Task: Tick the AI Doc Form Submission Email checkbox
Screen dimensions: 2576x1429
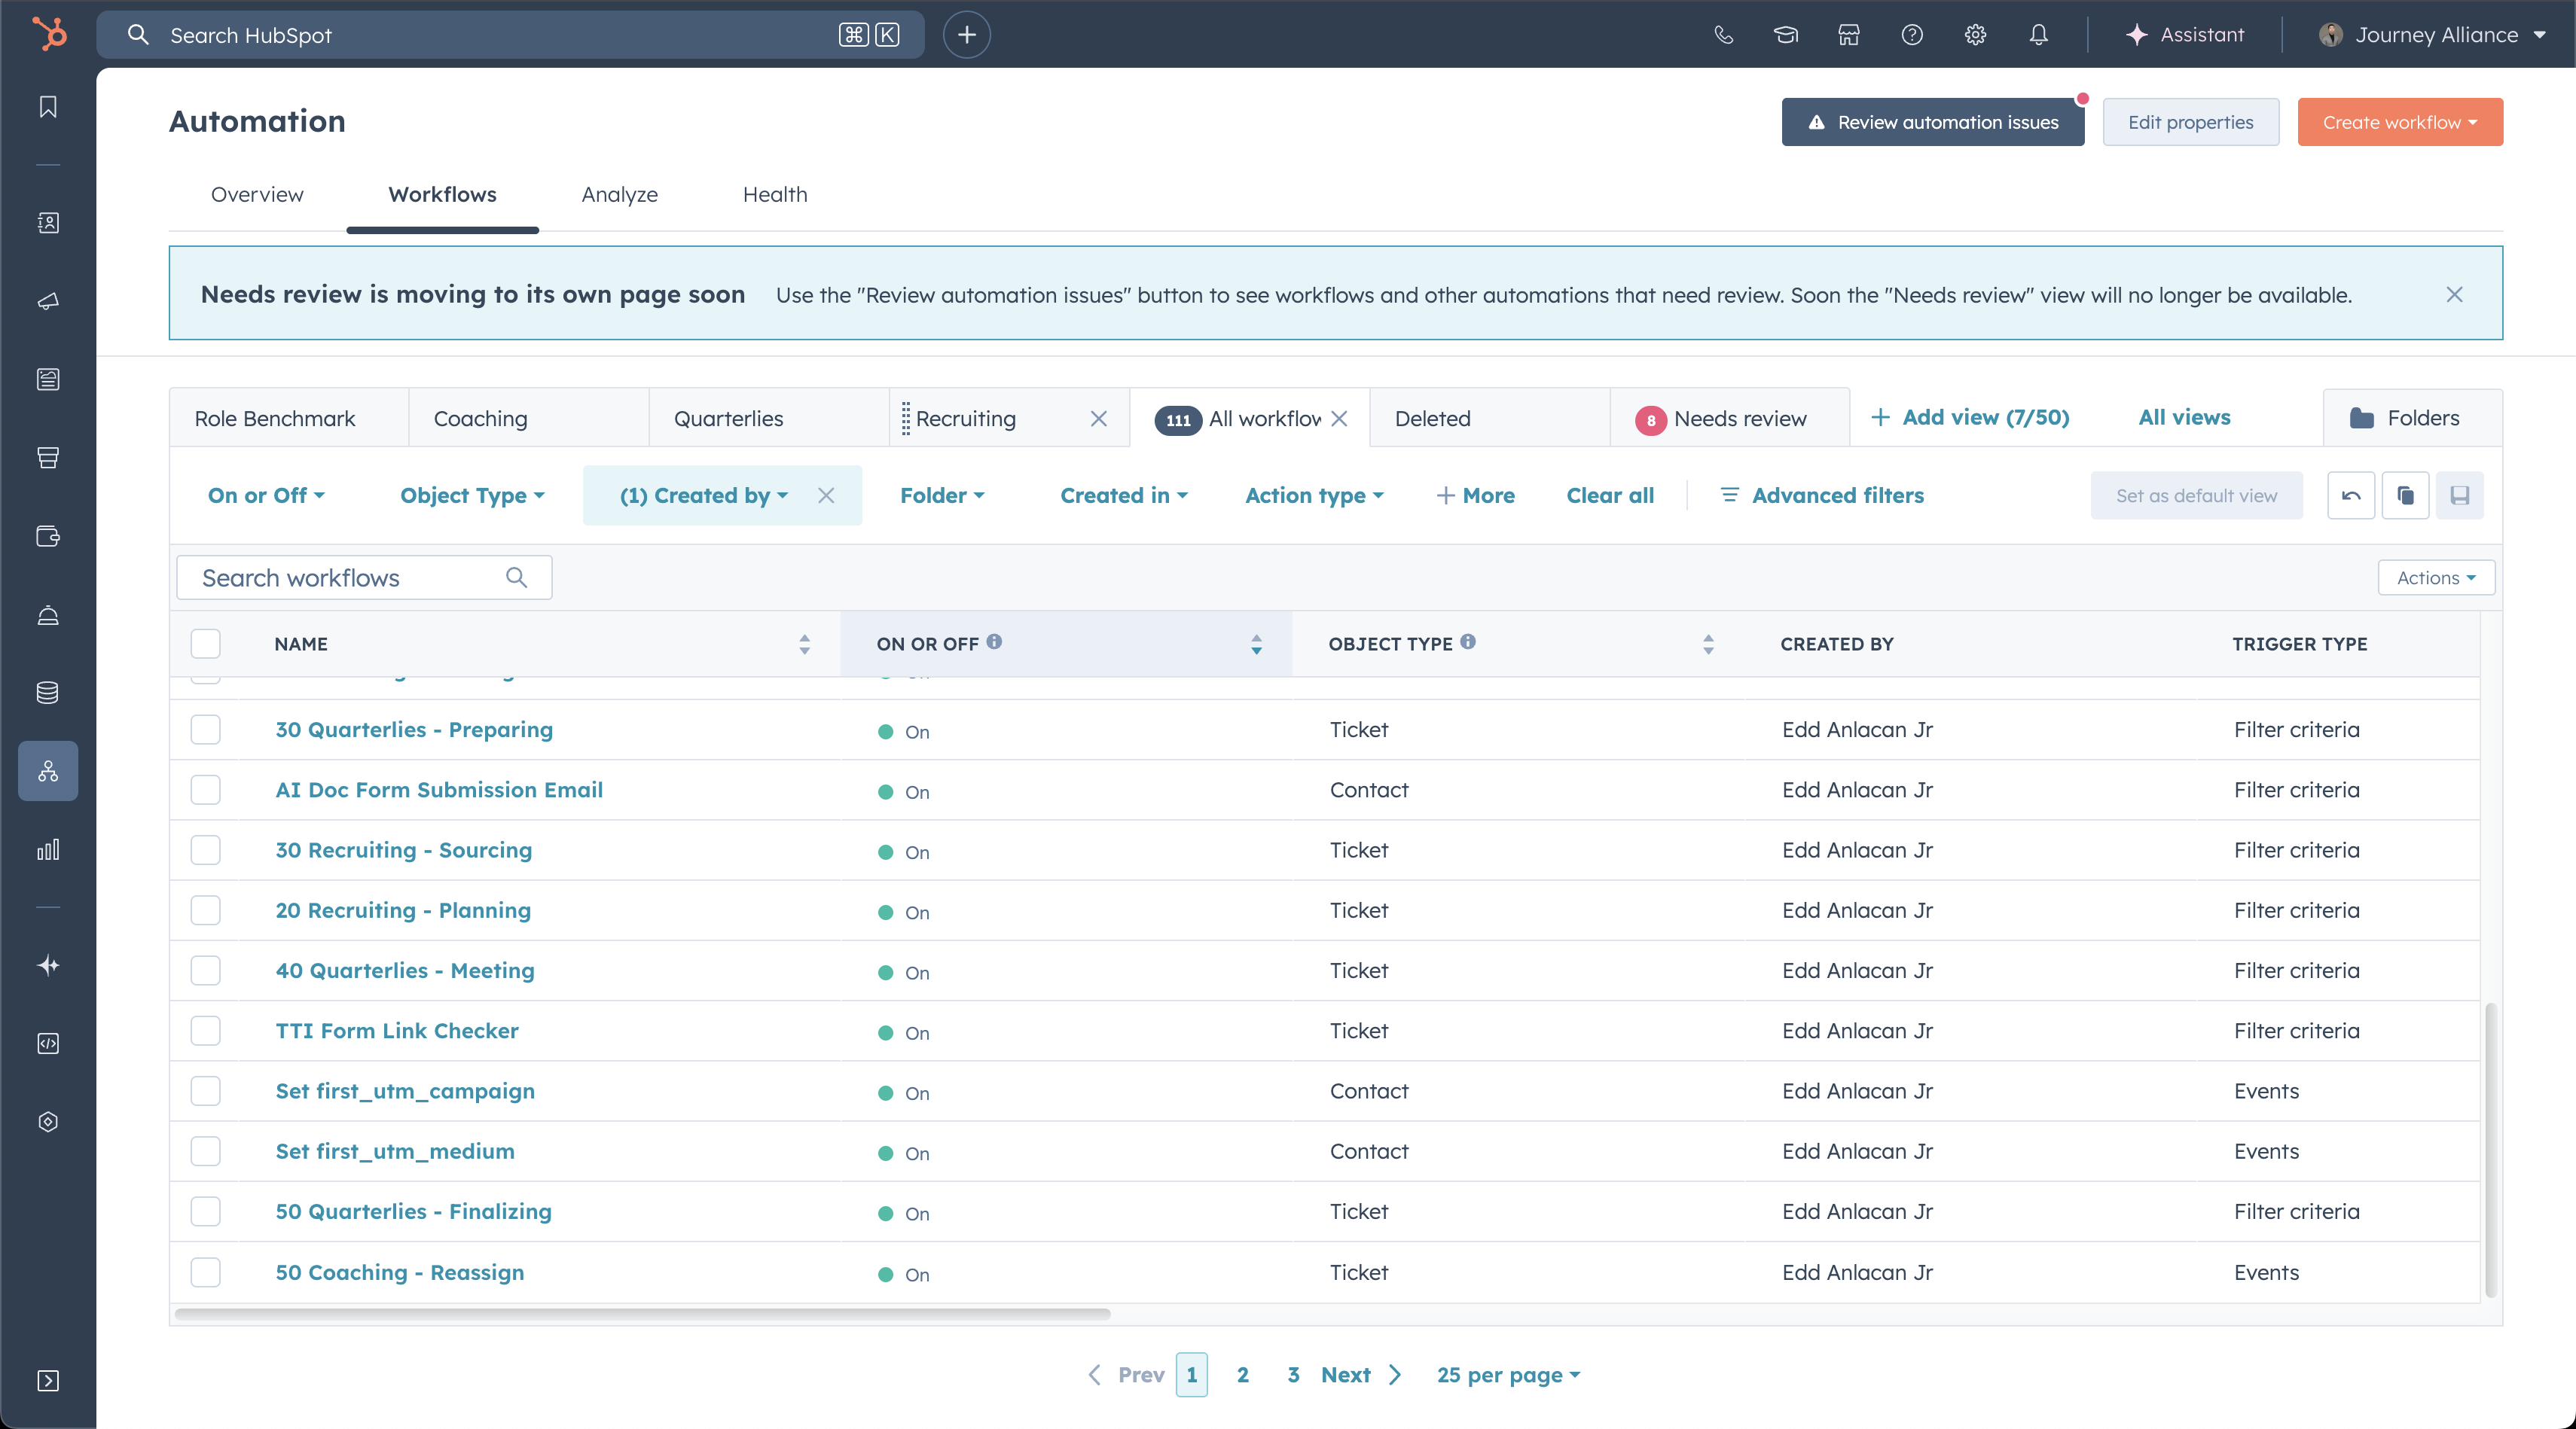Action: coord(206,790)
